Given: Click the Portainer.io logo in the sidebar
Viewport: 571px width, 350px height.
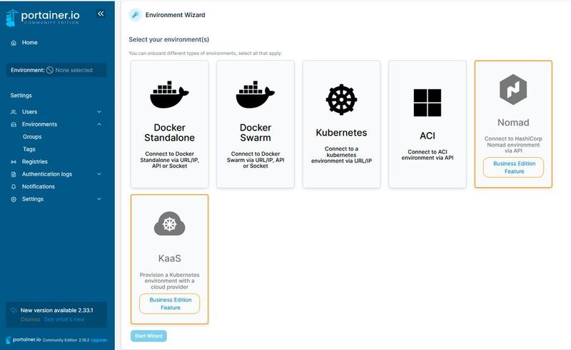Looking at the screenshot, I should click(43, 17).
